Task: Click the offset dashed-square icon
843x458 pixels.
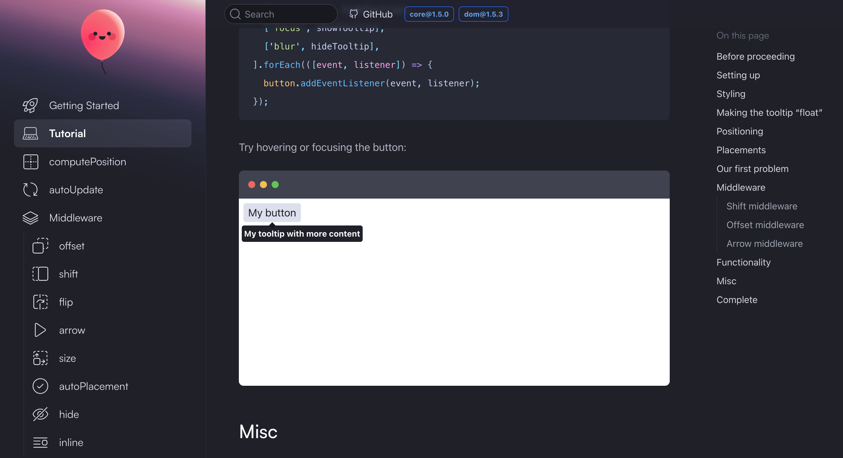Action: click(x=40, y=245)
